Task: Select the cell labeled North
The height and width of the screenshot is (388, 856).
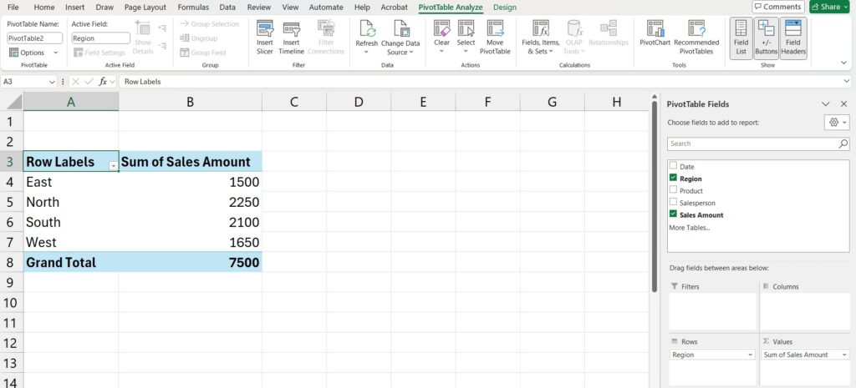Action: [71, 202]
